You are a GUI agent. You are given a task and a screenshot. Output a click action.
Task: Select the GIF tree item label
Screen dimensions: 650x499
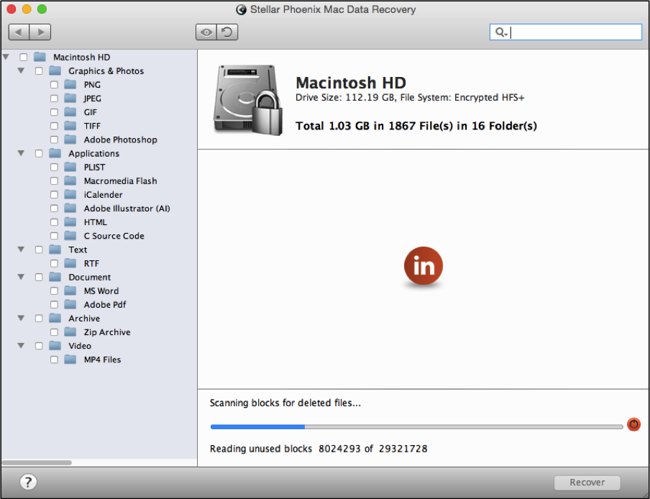tap(91, 112)
